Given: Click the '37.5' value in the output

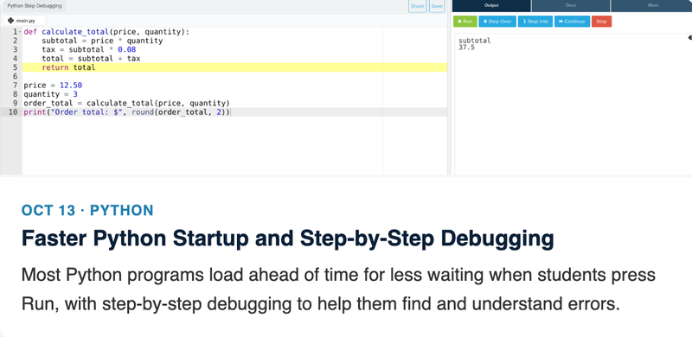Looking at the screenshot, I should click(466, 48).
